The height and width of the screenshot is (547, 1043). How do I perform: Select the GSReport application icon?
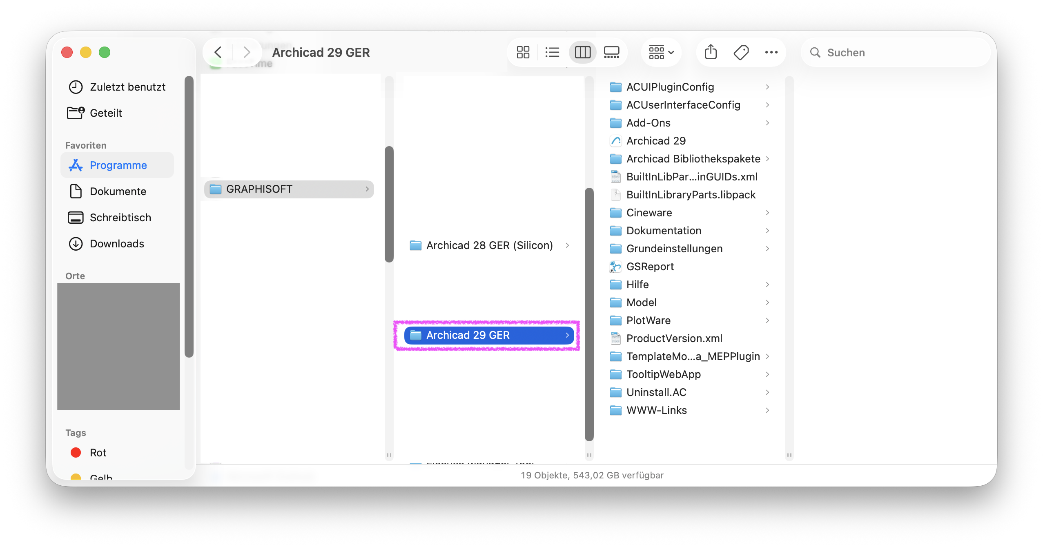(x=615, y=267)
